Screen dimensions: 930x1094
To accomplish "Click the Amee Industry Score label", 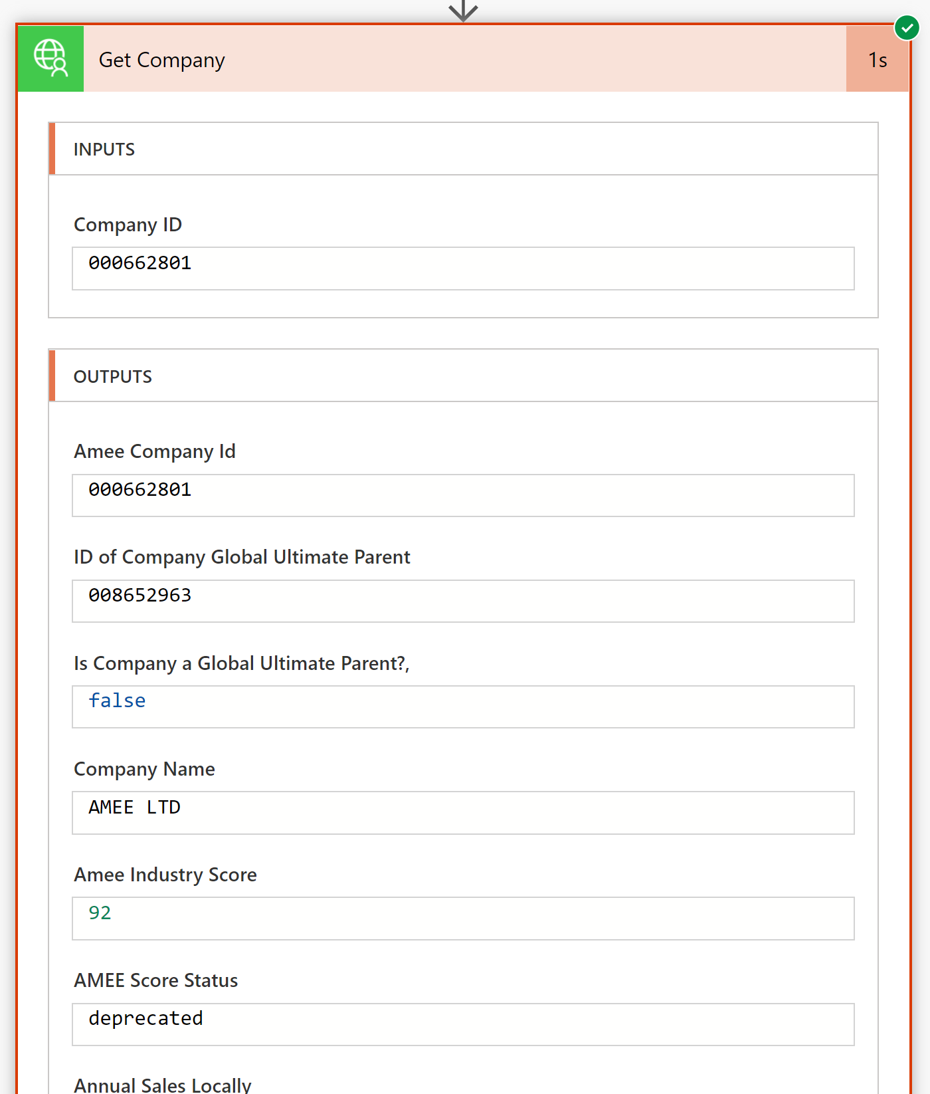I will [165, 875].
